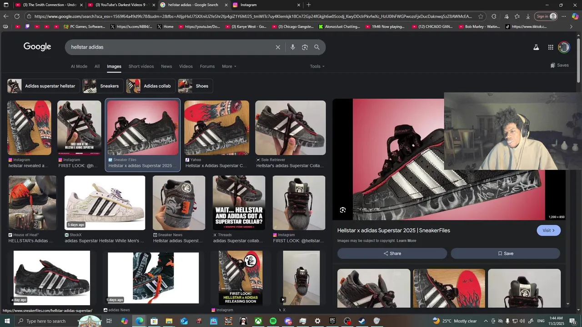Open taskbar weather 25°C Mostly clear
The height and width of the screenshot is (327, 582).
(455, 321)
